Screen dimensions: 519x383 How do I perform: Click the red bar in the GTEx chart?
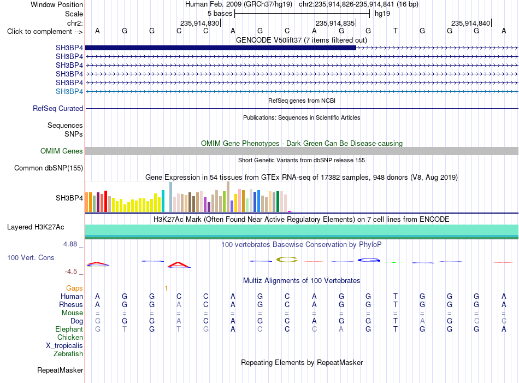pyautogui.click(x=105, y=201)
